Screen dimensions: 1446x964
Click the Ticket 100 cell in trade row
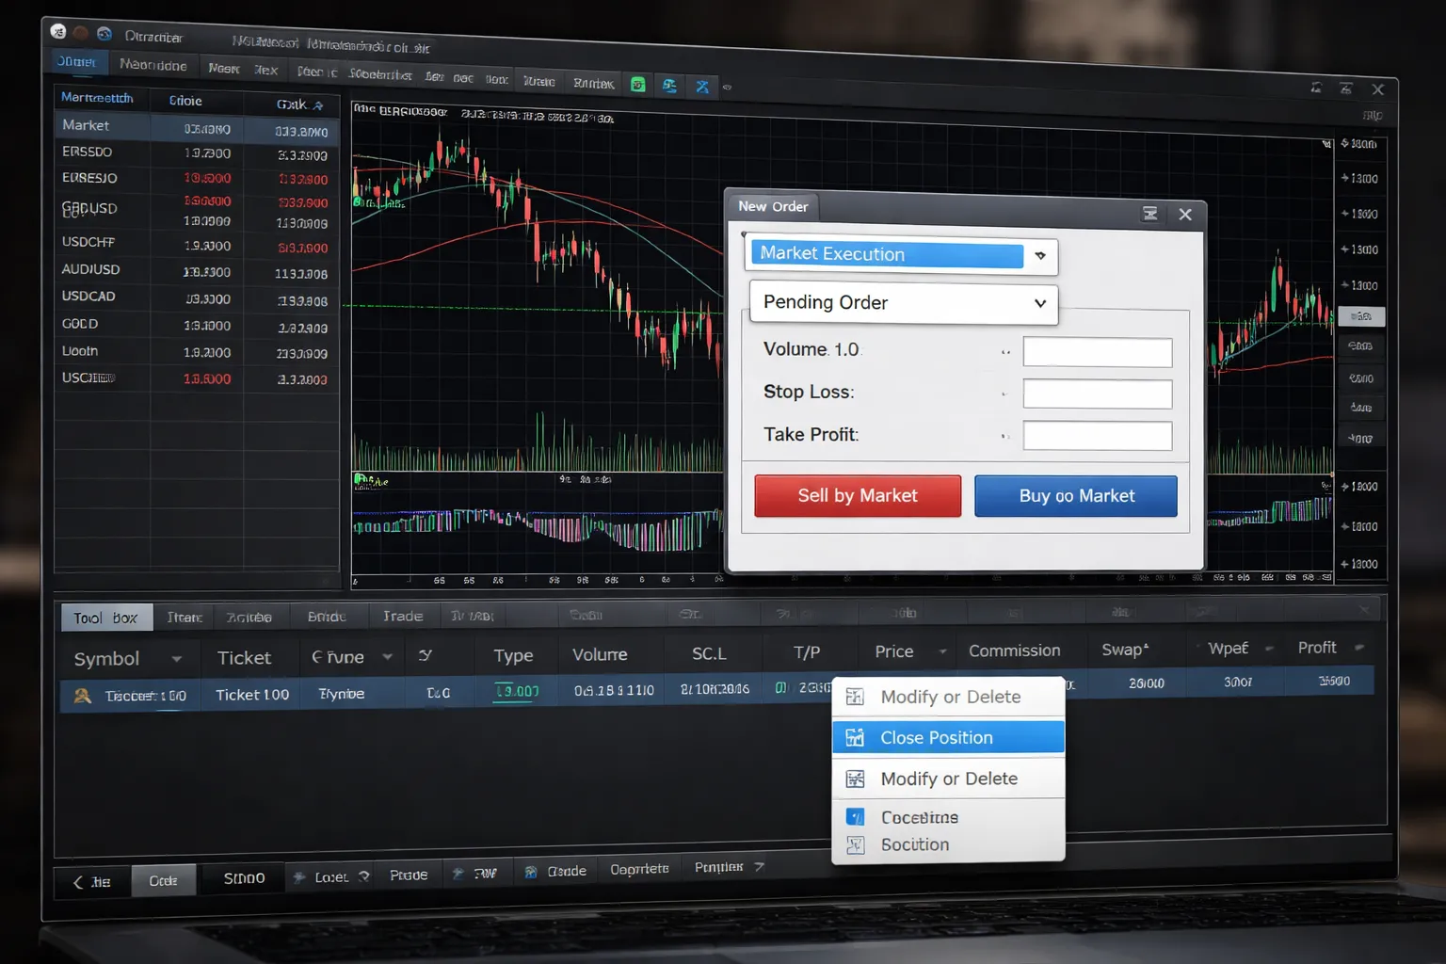pos(251,695)
